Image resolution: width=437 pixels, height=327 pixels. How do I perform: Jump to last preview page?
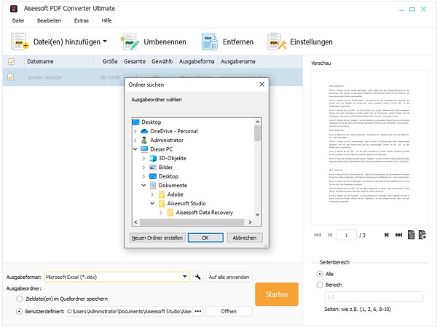pos(398,235)
